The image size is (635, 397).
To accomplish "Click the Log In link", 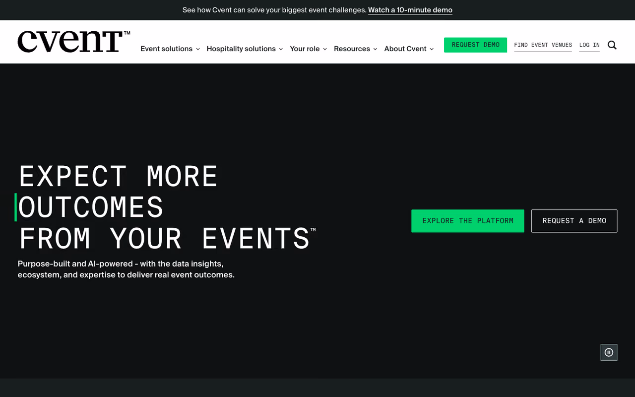I will point(589,45).
